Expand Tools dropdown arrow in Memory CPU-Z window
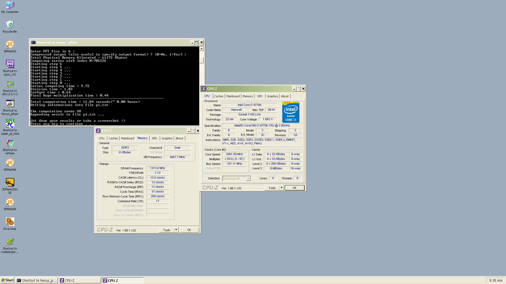 coord(176,230)
